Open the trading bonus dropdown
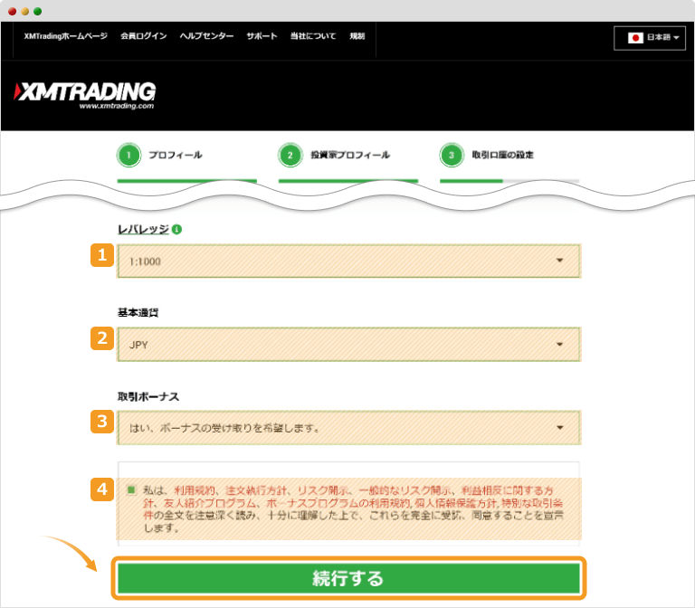This screenshot has height=608, width=695. point(348,428)
